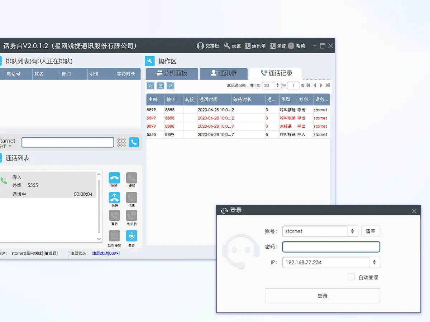Click 电话号 queue column header

[18, 74]
